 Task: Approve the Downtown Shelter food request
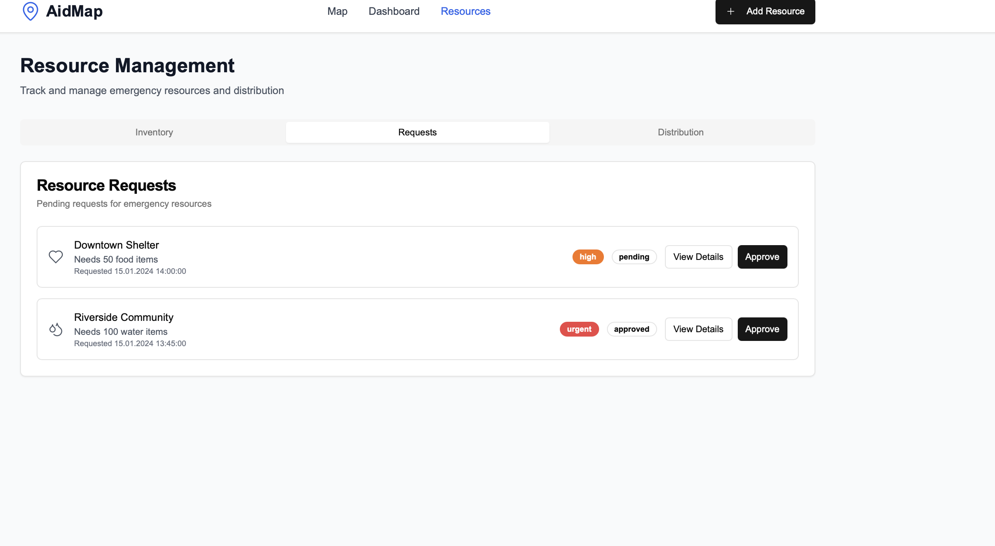point(762,257)
